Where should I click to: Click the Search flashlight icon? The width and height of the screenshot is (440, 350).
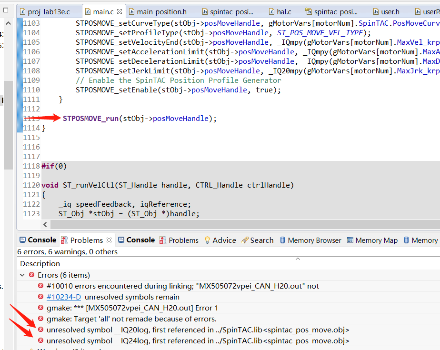pyautogui.click(x=245, y=240)
